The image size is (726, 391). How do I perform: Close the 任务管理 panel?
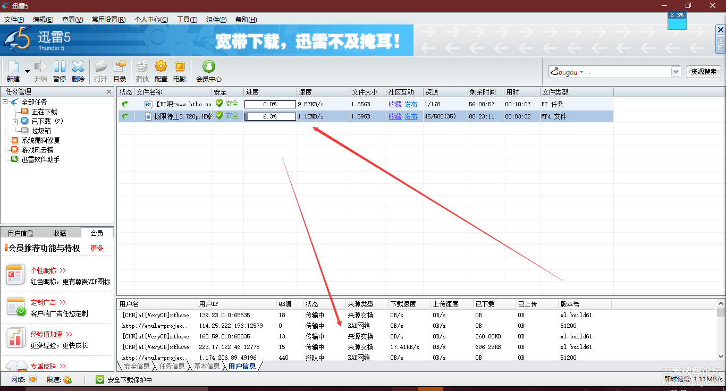(109, 91)
